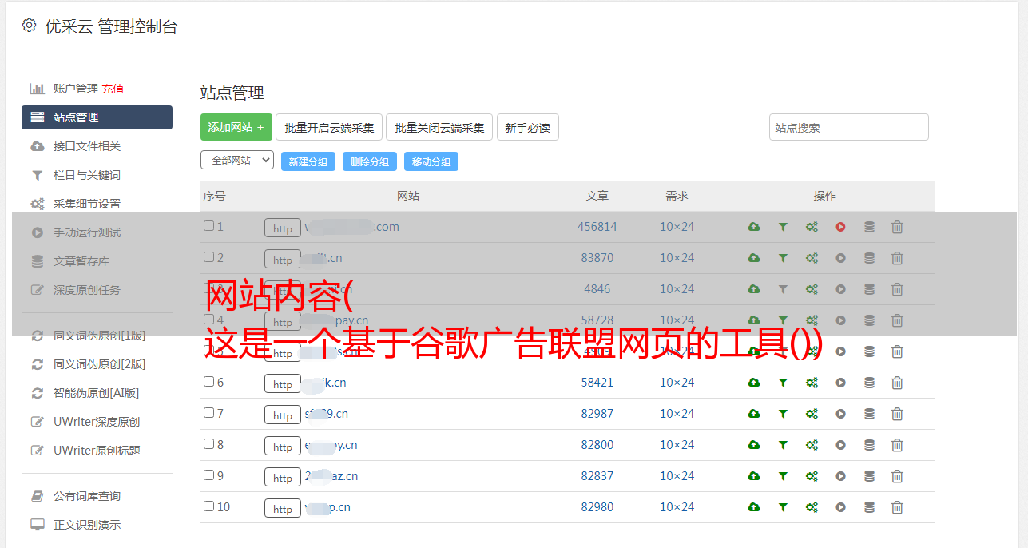Check the checkbox for row 6

point(208,382)
